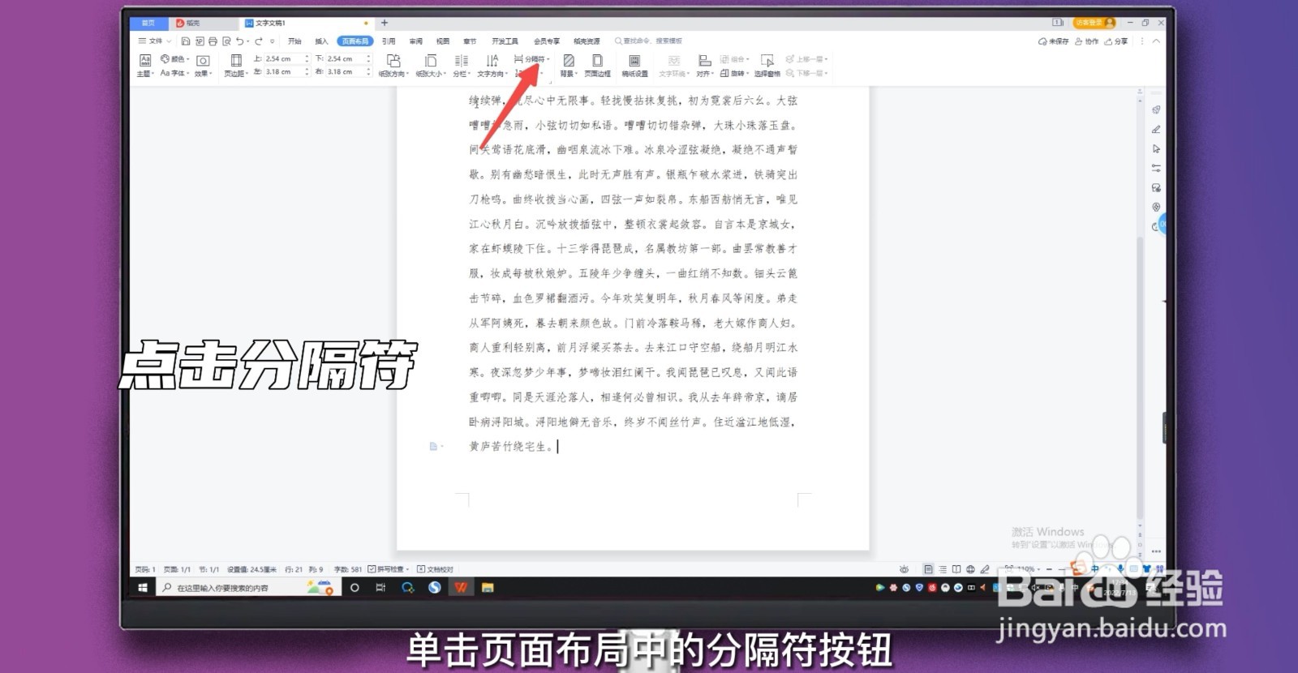The height and width of the screenshot is (673, 1298).
Task: Open the 选择窗格 selection pane
Action: [x=767, y=66]
